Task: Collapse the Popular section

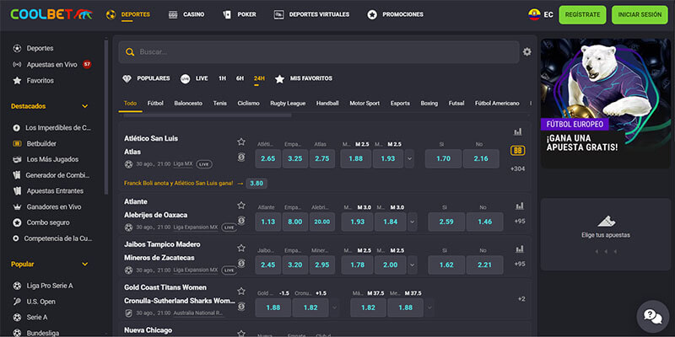Action: coord(84,264)
